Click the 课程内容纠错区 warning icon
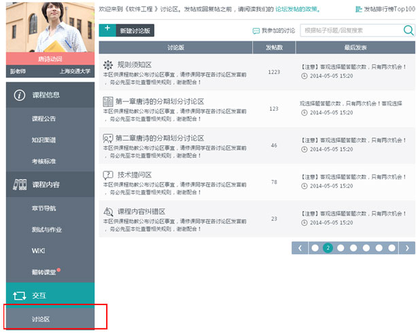This screenshot has height=335, width=416. tap(108, 211)
